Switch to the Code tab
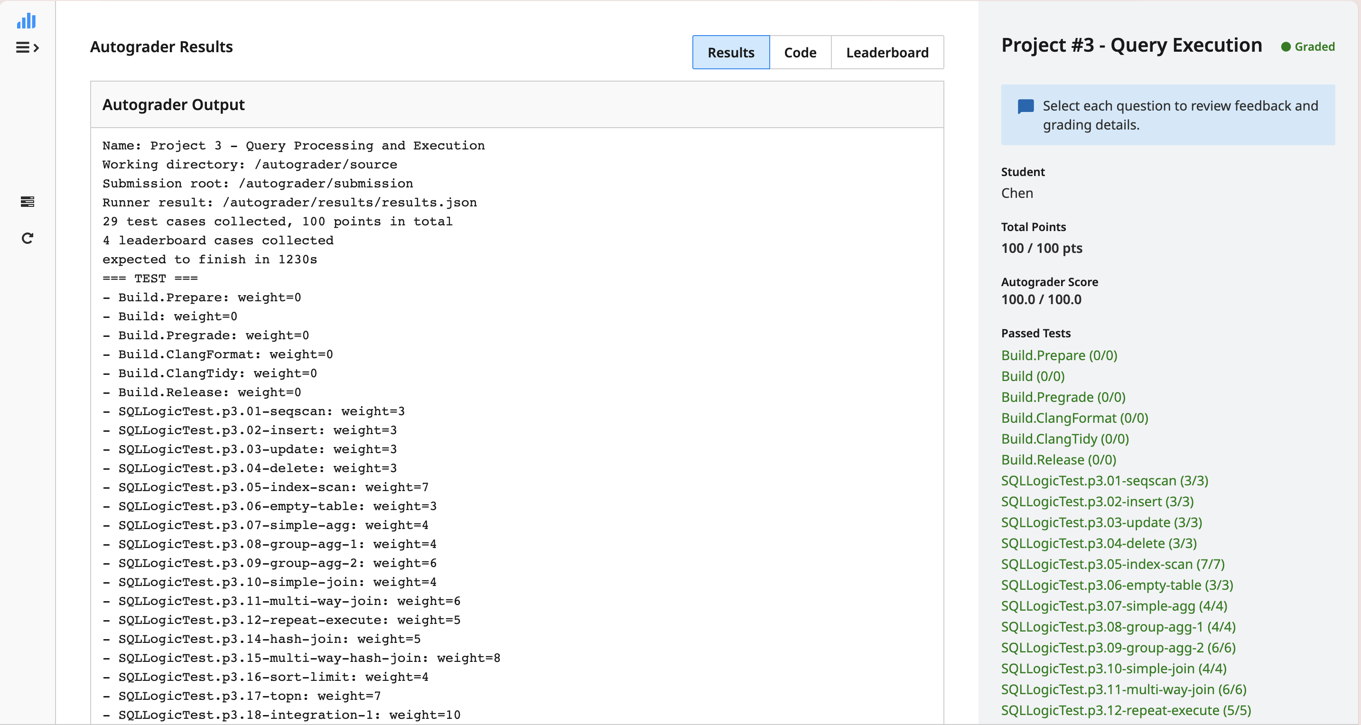Image resolution: width=1361 pixels, height=725 pixels. point(800,52)
